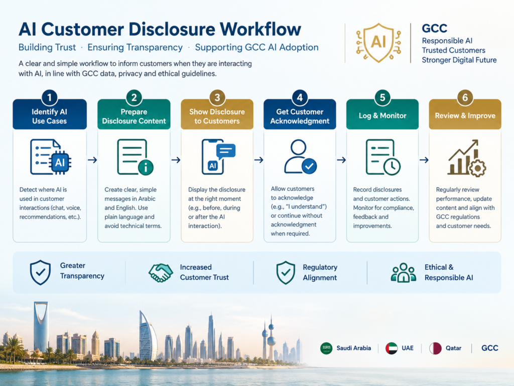Viewport: 514px width, 386px height.
Task: Select the Review & Improve header
Action: click(465, 115)
